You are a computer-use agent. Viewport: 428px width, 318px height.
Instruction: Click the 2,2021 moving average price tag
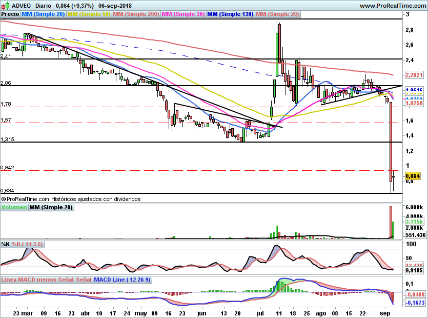coord(413,75)
